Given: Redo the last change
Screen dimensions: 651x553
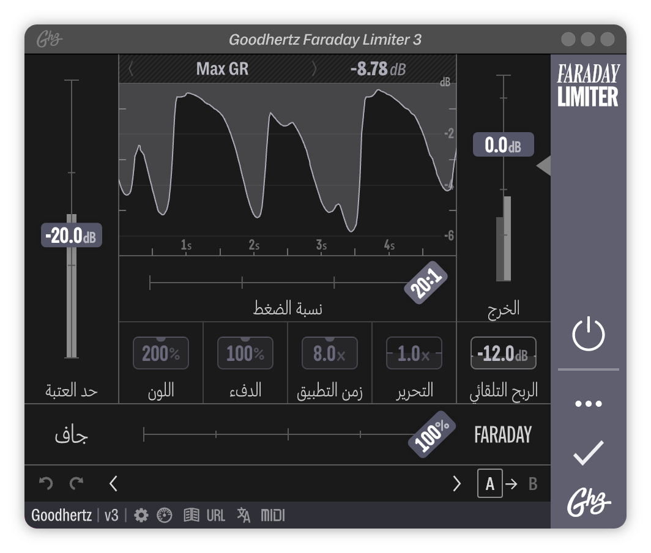Looking at the screenshot, I should pyautogui.click(x=76, y=483).
